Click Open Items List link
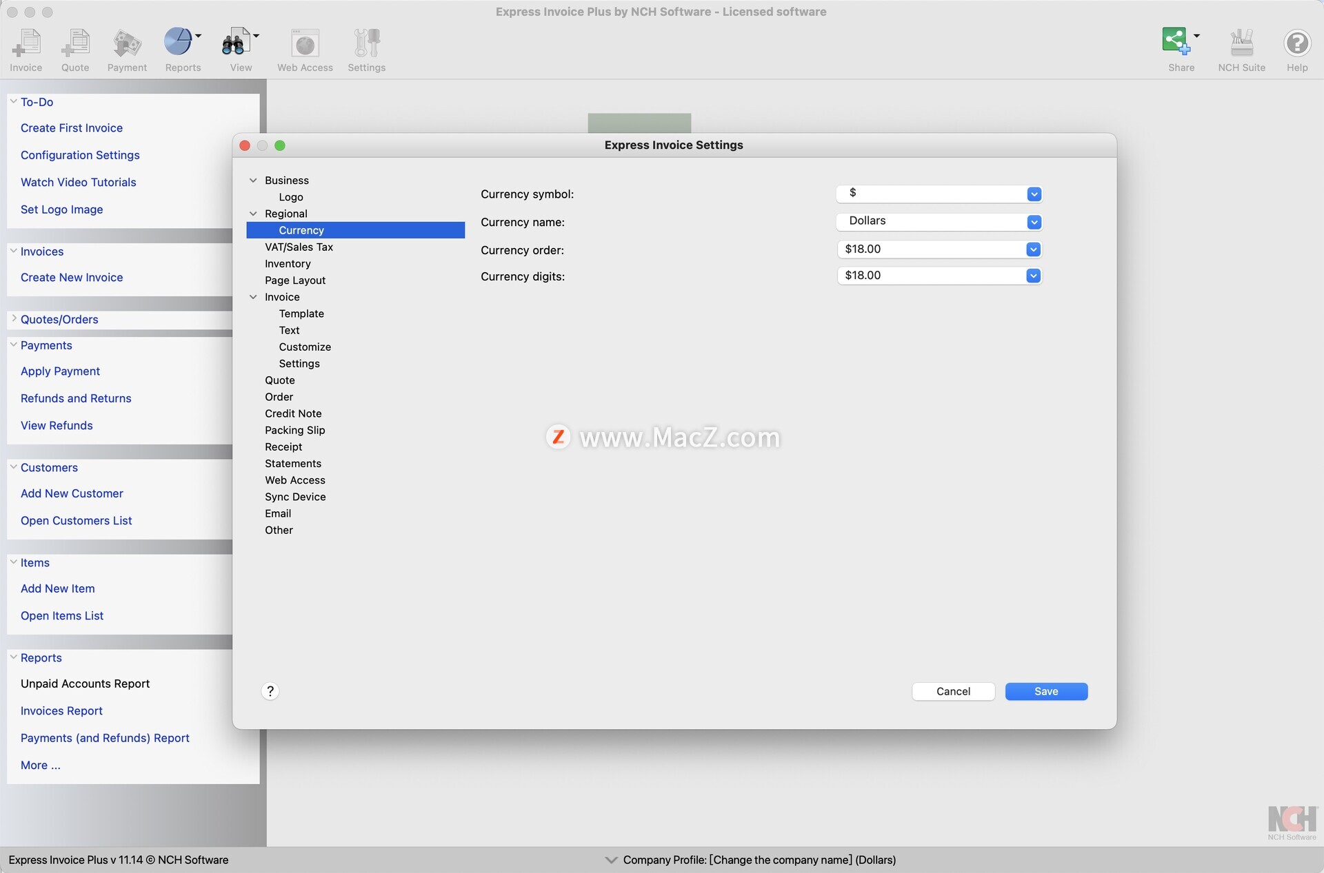The image size is (1324, 873). 62,616
